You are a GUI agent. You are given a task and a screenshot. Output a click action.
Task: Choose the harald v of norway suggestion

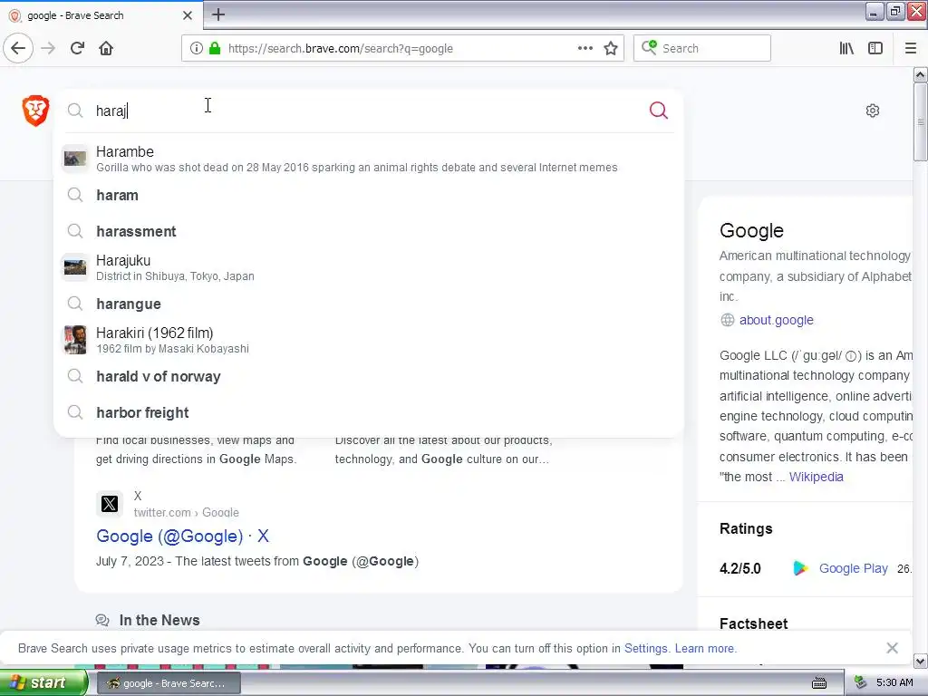pyautogui.click(x=369, y=376)
